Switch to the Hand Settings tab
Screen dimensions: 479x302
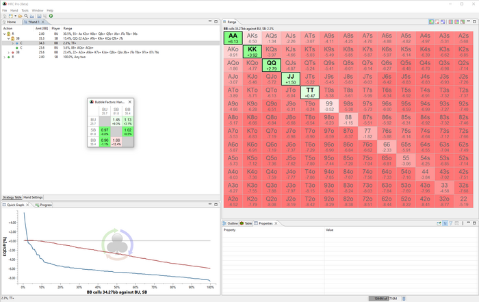(x=33, y=197)
